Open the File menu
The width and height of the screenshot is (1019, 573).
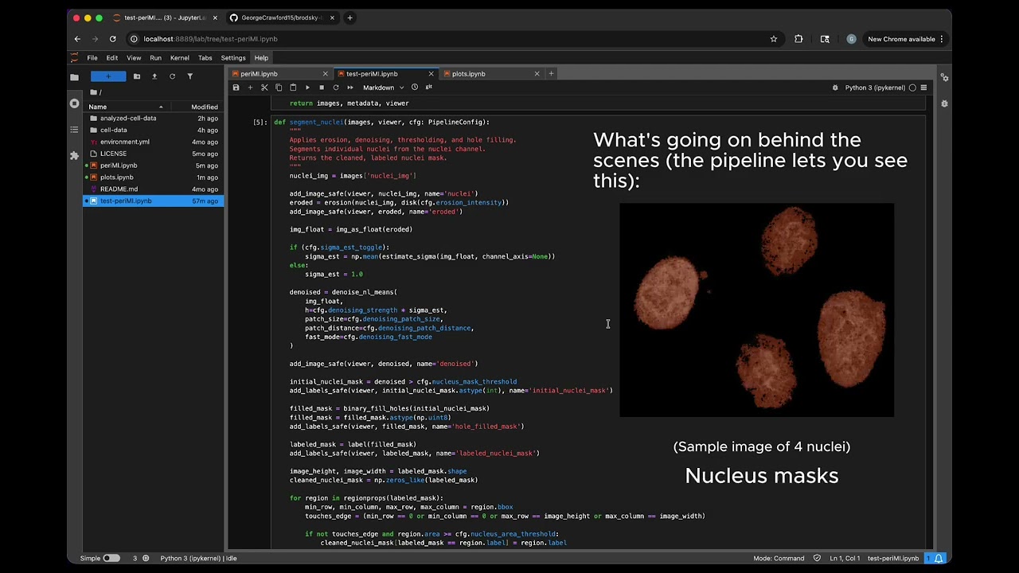point(92,57)
